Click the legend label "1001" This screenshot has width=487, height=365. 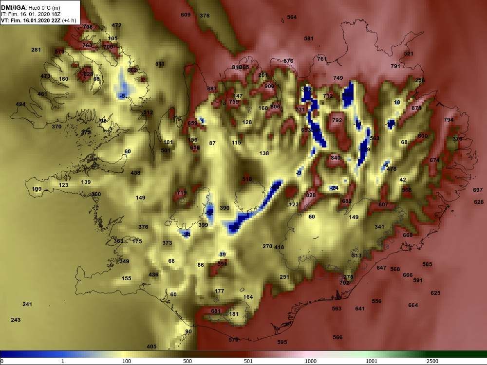(372, 361)
